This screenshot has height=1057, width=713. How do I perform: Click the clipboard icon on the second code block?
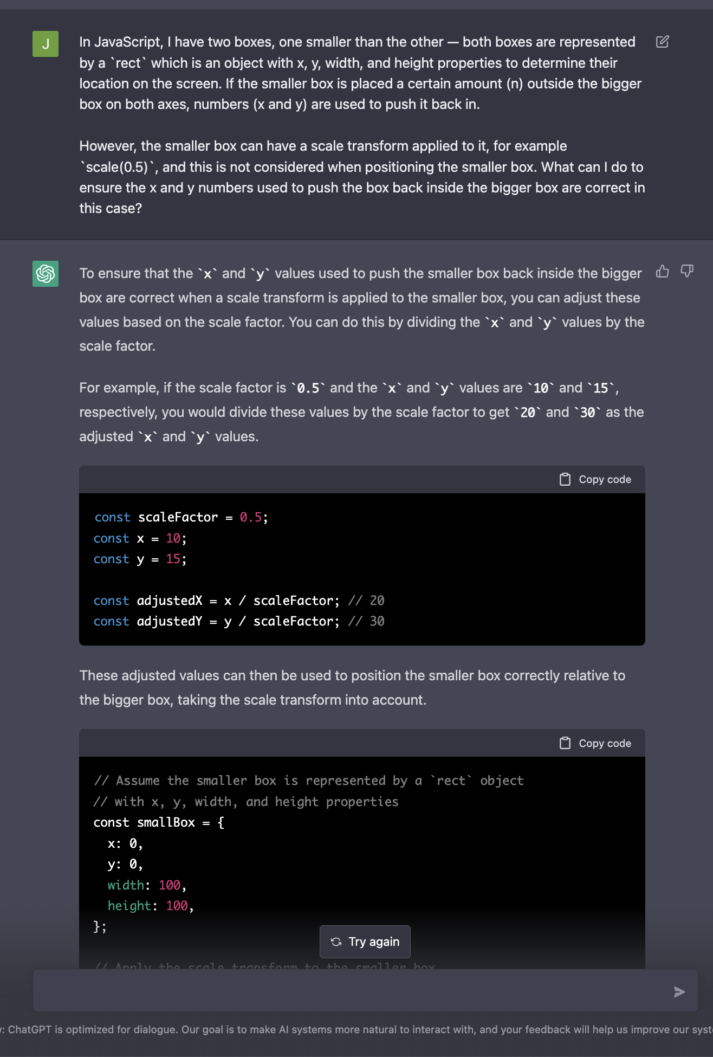565,743
